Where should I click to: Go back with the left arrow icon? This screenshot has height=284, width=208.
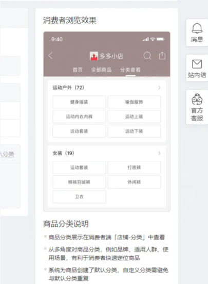click(x=50, y=56)
